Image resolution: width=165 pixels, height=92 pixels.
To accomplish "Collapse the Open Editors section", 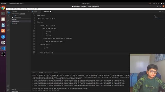I will pyautogui.click(x=15, y=14).
